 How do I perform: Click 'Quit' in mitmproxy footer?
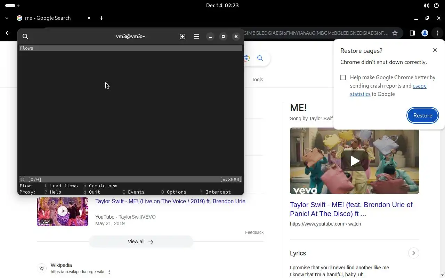pyautogui.click(x=95, y=192)
